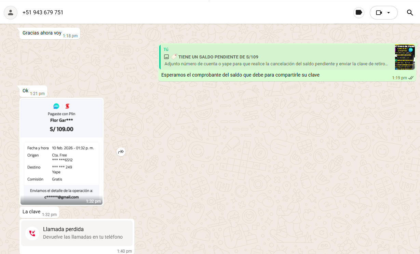This screenshot has height=254, width=420.
Task: Open the chat search magnifier
Action: point(410,13)
